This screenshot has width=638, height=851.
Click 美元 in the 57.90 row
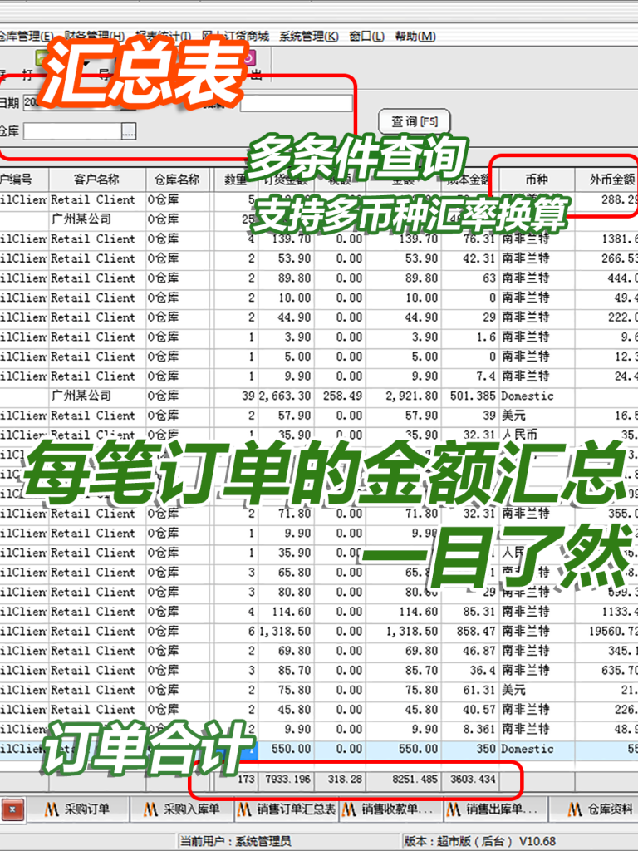pos(513,416)
